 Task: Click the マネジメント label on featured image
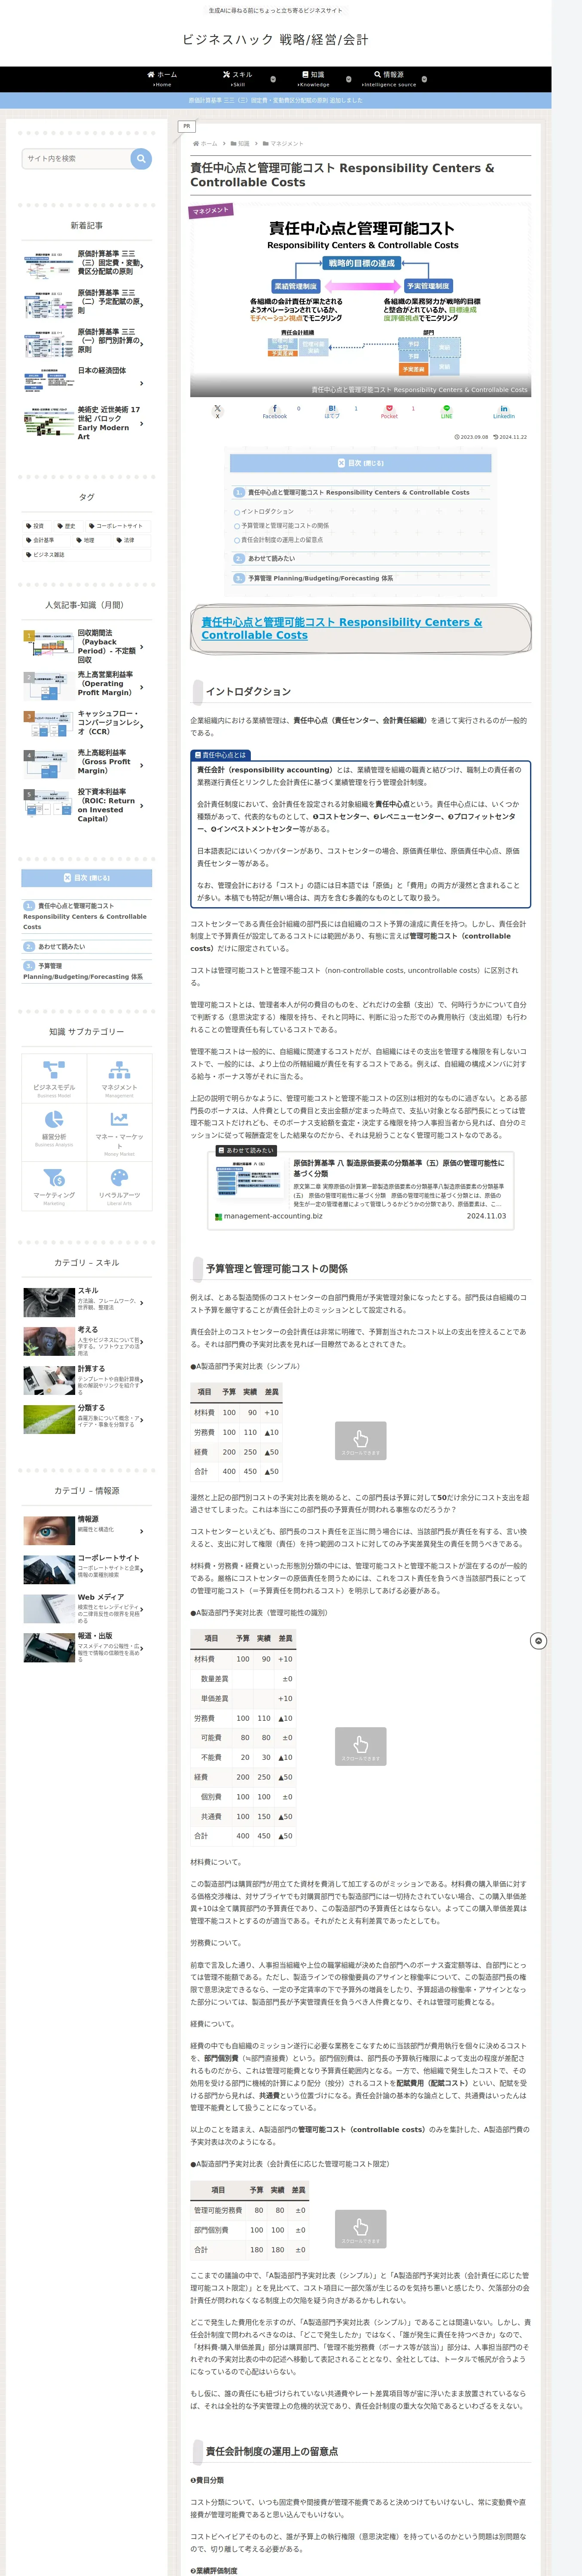211,210
